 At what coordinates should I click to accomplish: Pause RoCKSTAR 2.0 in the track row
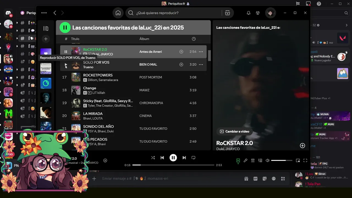click(66, 52)
